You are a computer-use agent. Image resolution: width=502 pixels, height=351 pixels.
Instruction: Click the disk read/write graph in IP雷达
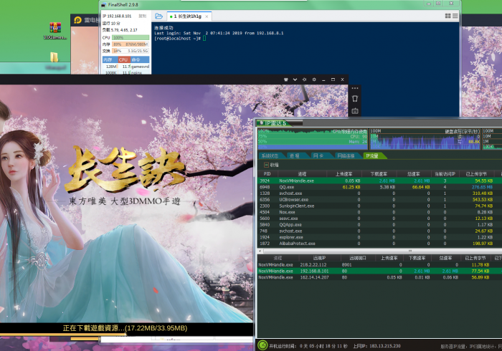[425, 139]
